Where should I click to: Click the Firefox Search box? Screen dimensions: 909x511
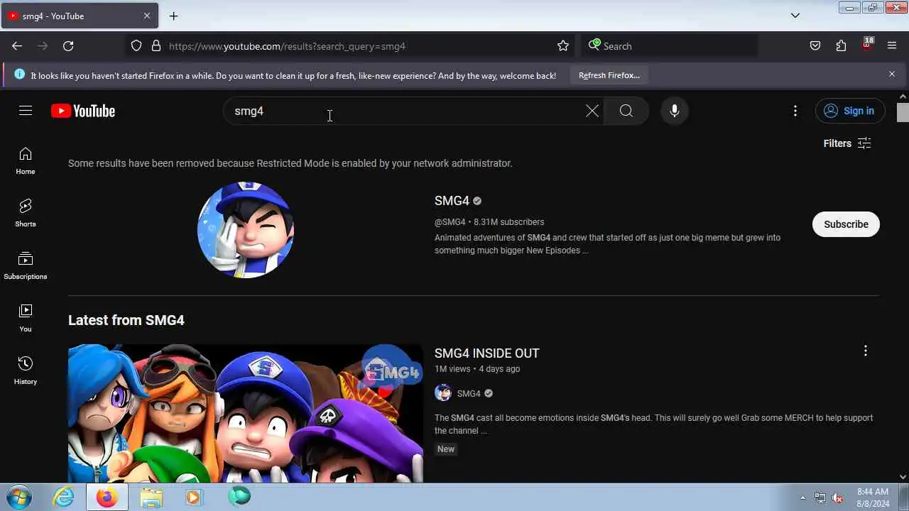tap(669, 46)
